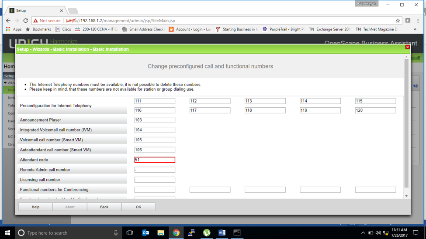Click the Internet Telephony field containing 115
Viewport: 426px width, 239px height.
(375, 101)
